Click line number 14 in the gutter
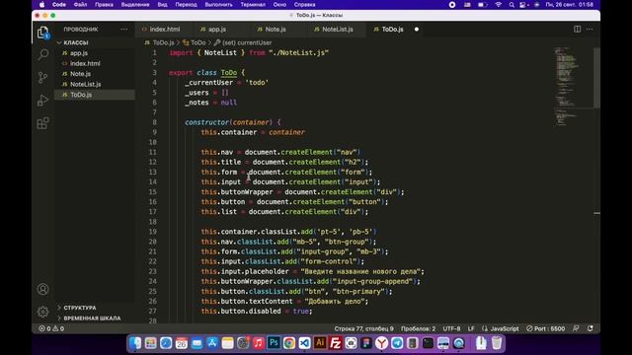 pos(153,181)
